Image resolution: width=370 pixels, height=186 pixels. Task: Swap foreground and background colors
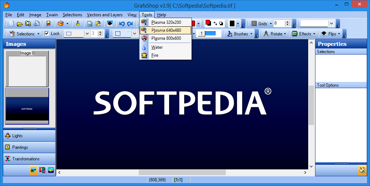click(x=215, y=23)
